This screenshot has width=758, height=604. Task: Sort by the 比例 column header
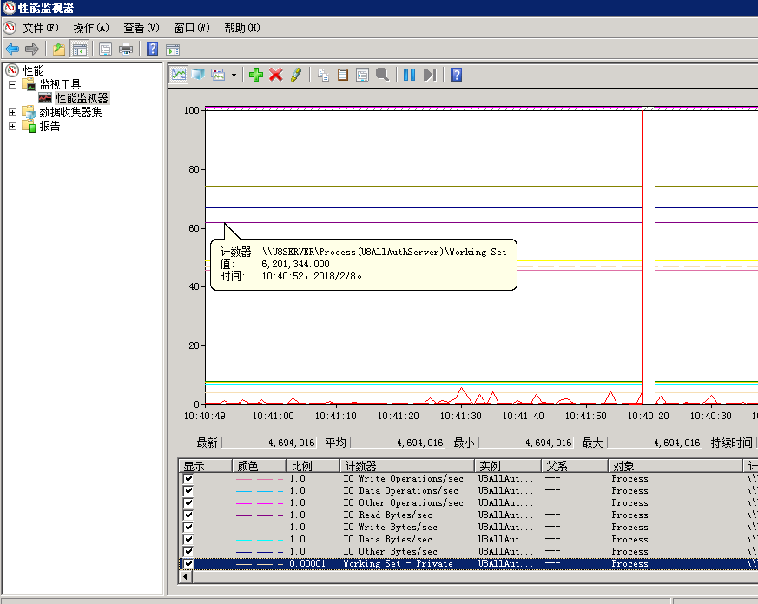tap(313, 466)
